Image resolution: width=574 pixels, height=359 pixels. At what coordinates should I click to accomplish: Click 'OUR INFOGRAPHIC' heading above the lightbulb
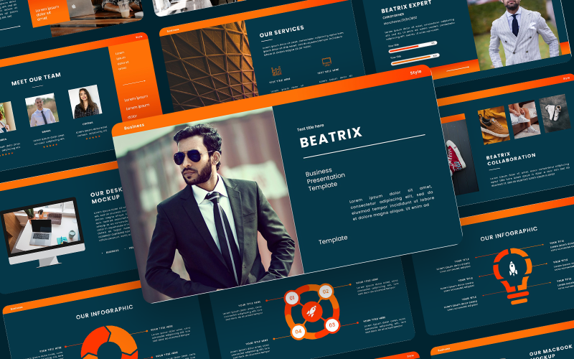509,234
